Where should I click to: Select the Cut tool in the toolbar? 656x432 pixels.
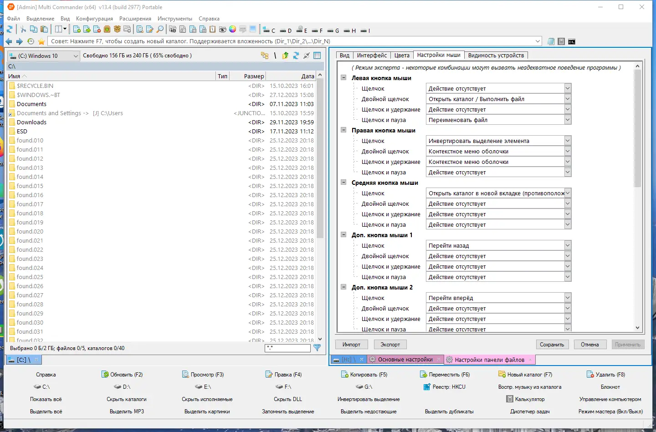[24, 29]
